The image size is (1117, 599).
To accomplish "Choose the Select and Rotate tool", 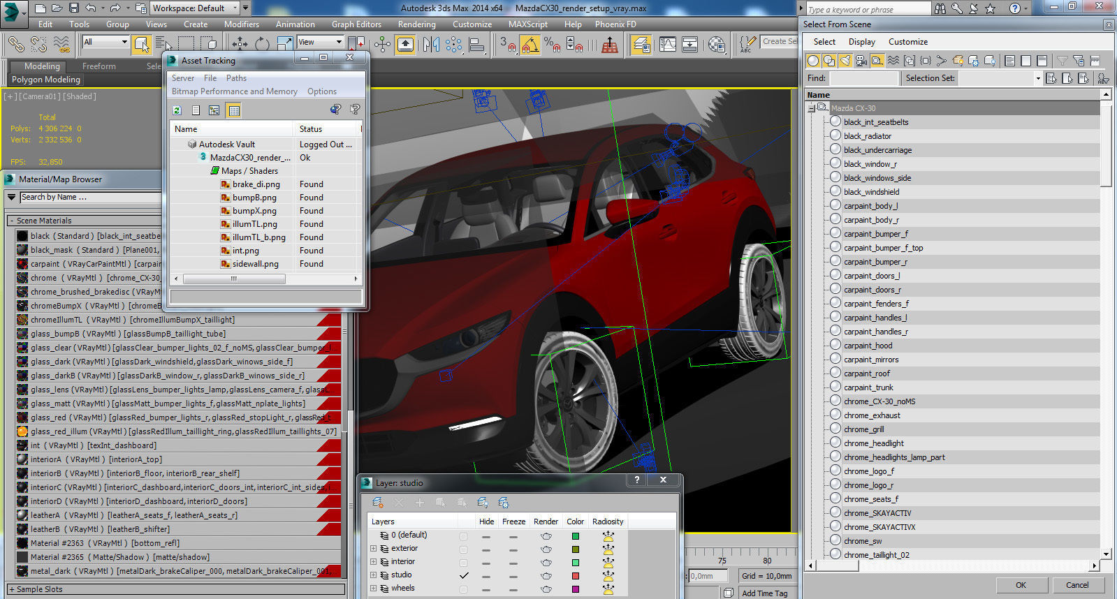I will (263, 45).
